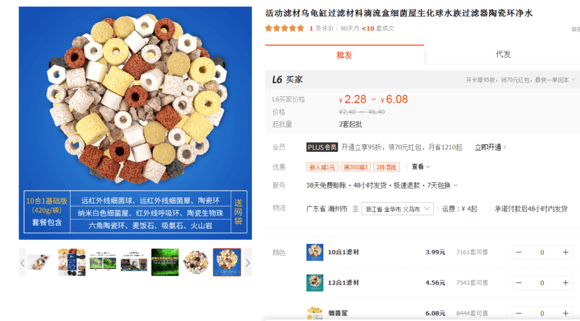Switch to the 代发 tab
The image size is (580, 321).
[503, 54]
